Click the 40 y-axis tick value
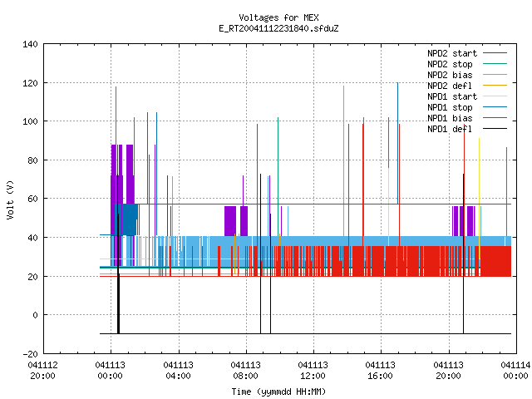The height and width of the screenshot is (399, 532). tap(33, 238)
